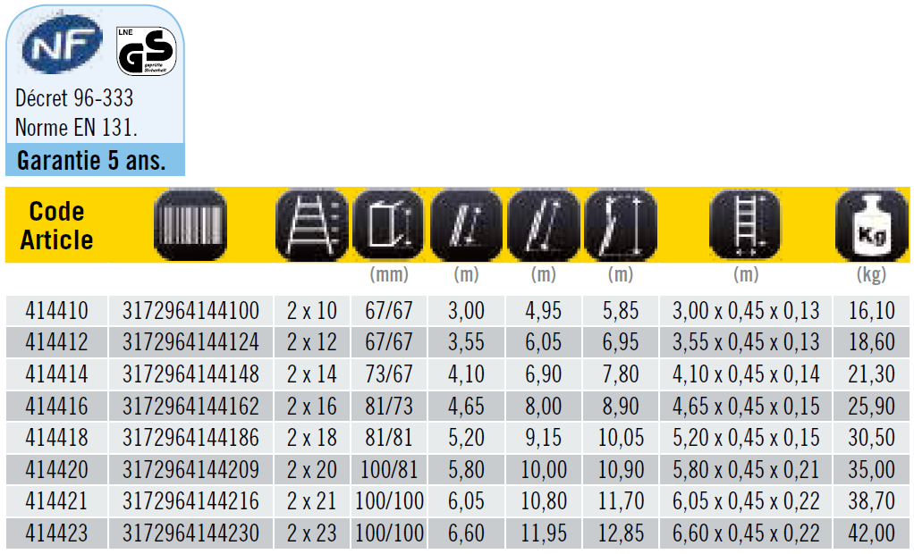
Task: Click dimensions '5,80 x 0,45 x 0,21'
Action: click(746, 469)
